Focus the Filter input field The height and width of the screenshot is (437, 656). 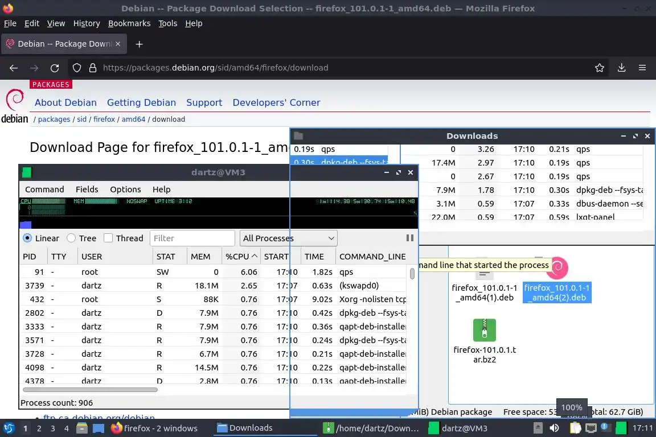192,238
